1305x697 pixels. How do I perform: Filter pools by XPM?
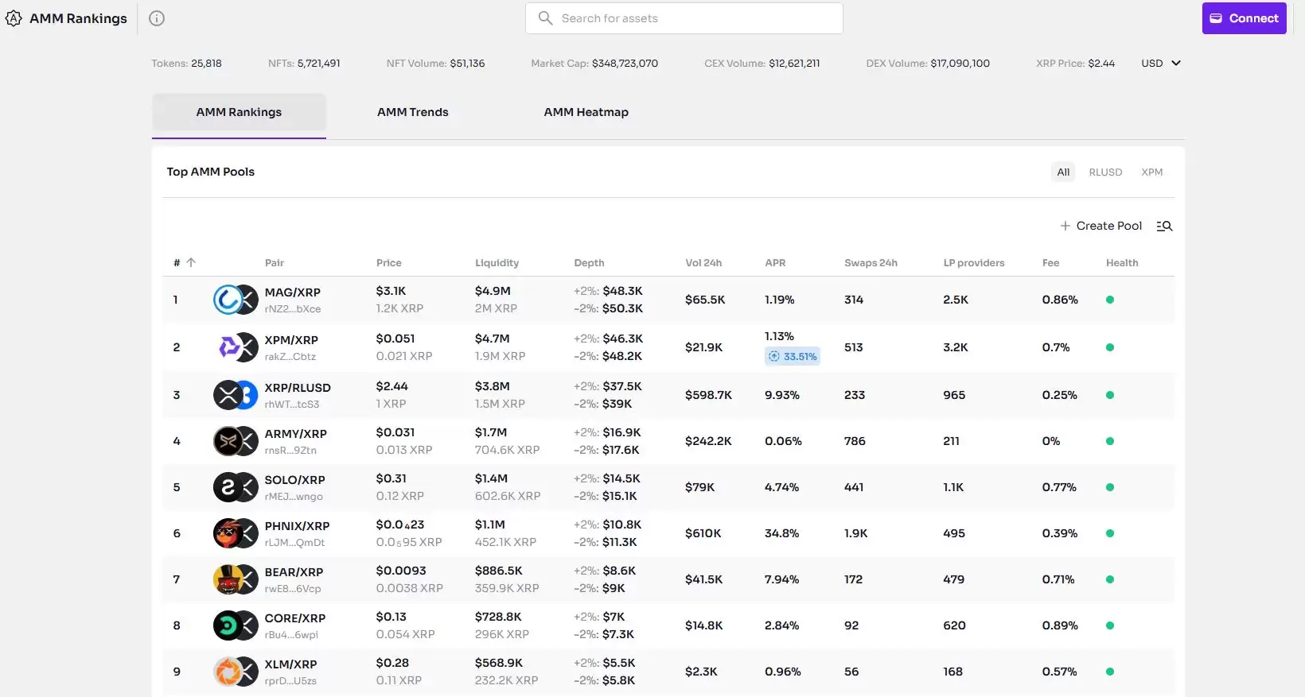[1151, 172]
